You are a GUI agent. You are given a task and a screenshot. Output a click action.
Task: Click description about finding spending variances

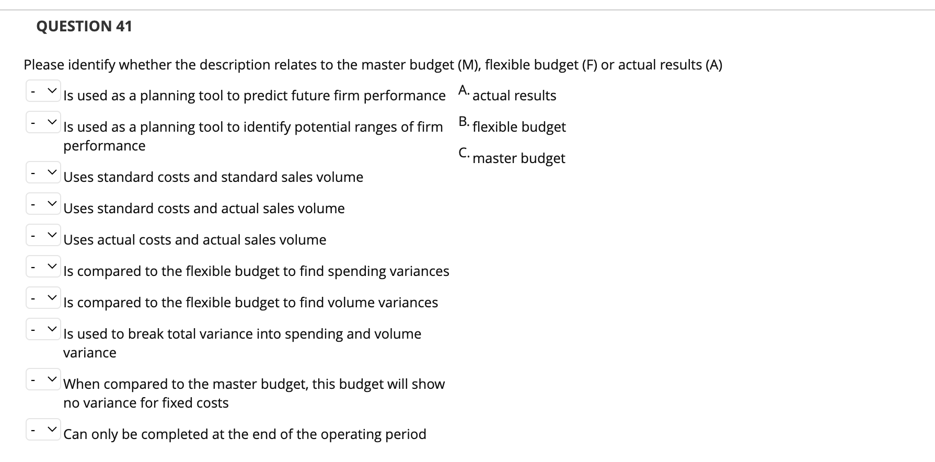(256, 271)
